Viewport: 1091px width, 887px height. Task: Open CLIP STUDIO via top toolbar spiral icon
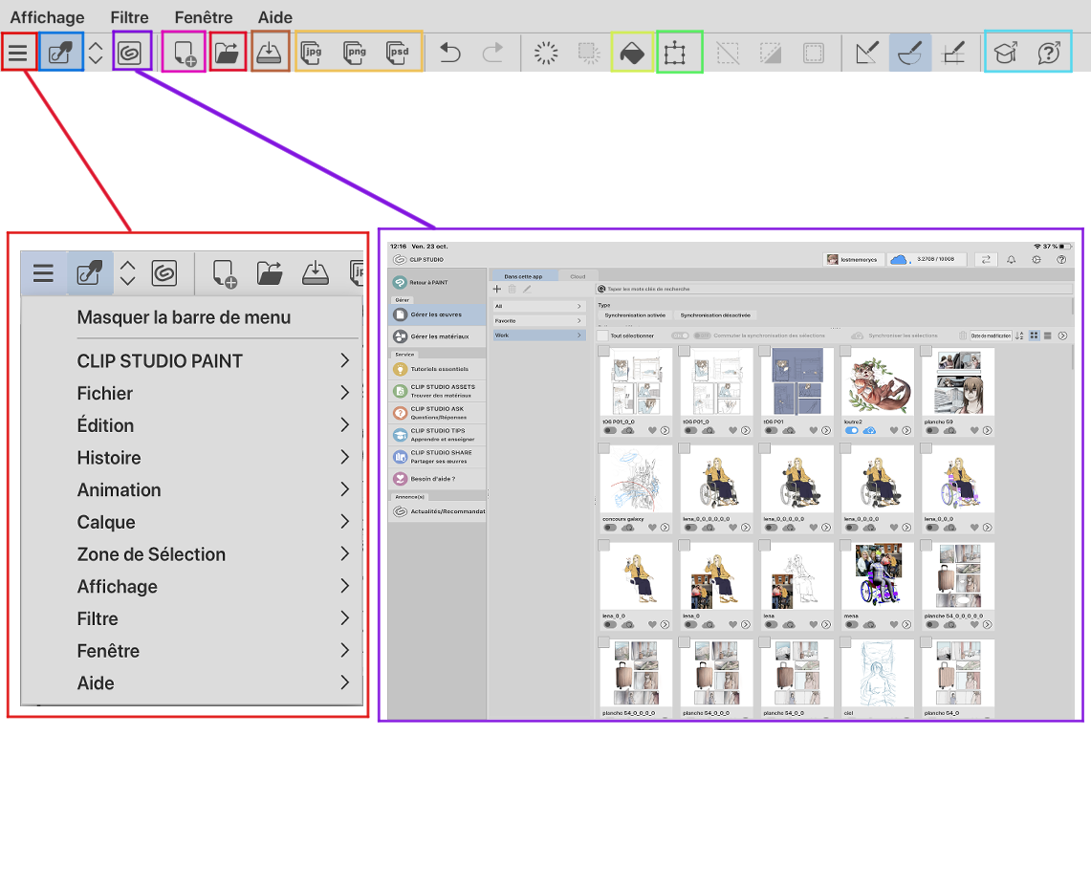(x=129, y=53)
